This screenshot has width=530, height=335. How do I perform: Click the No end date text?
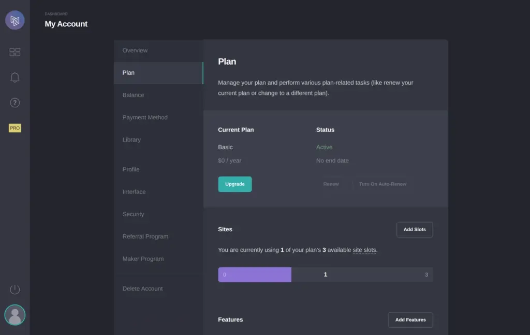click(x=332, y=161)
